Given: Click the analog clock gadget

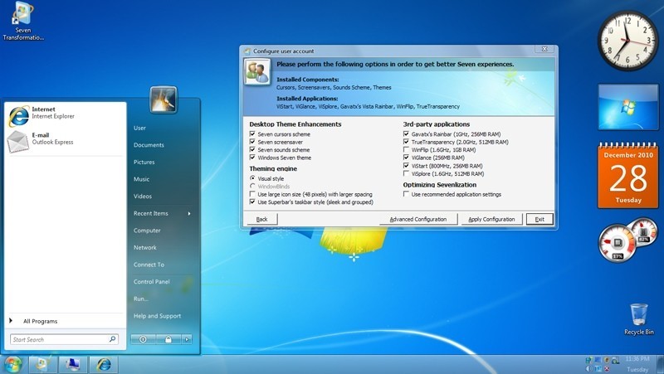Looking at the screenshot, I should tap(627, 38).
